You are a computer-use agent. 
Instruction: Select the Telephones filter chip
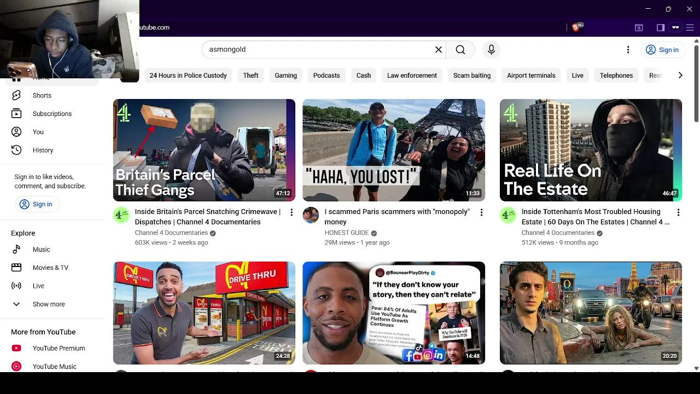(616, 76)
